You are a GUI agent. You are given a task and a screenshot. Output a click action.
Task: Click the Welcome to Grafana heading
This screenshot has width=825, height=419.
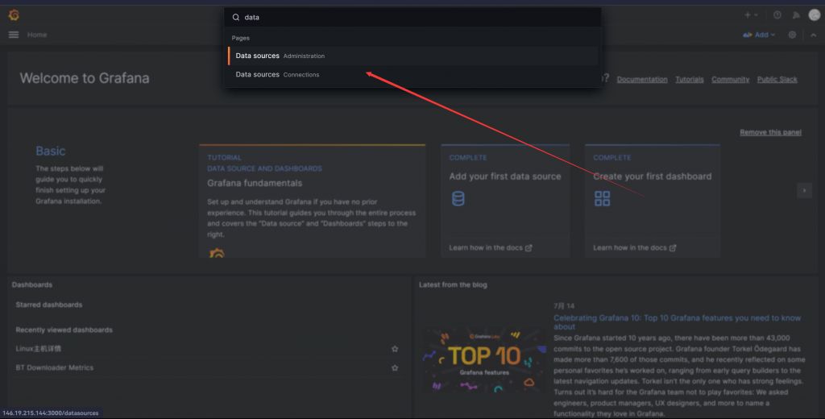click(x=85, y=78)
